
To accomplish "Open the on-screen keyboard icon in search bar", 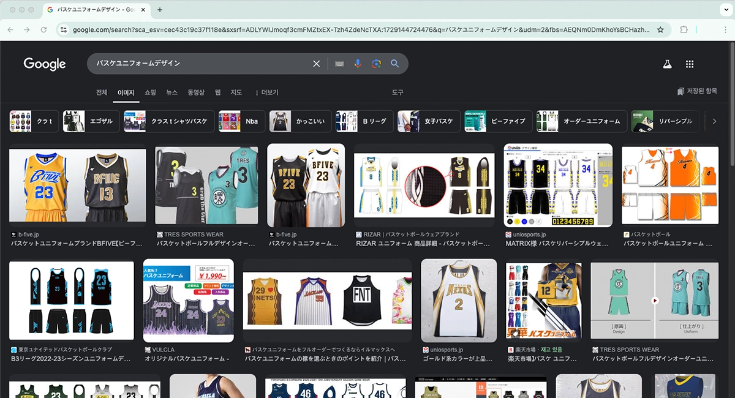I will point(339,63).
